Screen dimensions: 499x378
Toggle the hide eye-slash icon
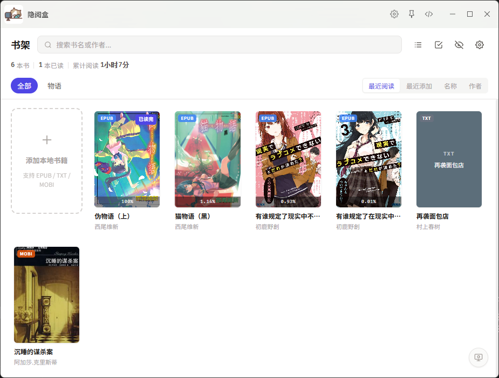(459, 45)
